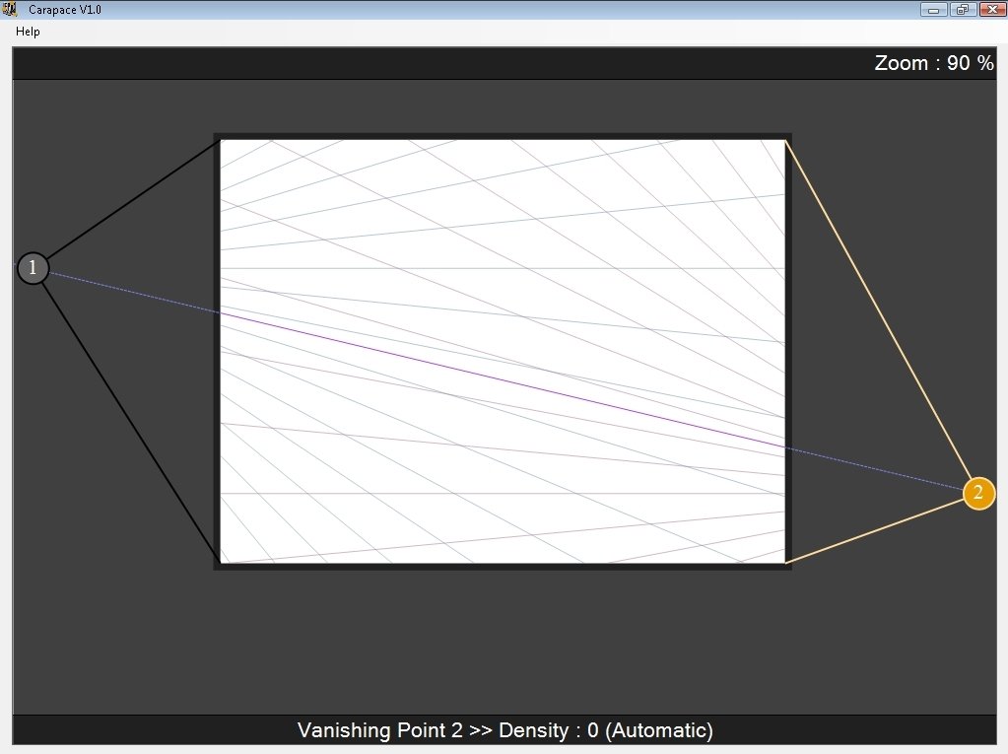
Task: Select vanishing point 1 handle
Action: [33, 268]
